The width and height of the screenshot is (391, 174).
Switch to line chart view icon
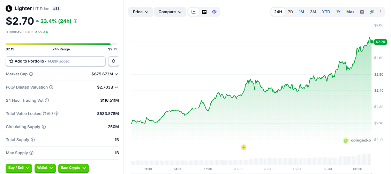[194, 12]
